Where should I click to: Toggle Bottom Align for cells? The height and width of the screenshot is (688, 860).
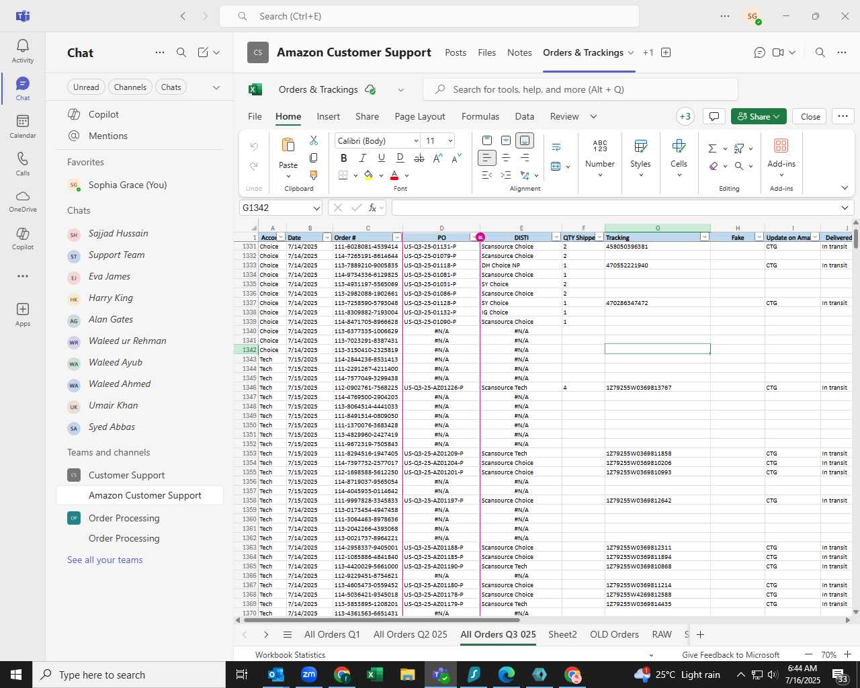[525, 140]
